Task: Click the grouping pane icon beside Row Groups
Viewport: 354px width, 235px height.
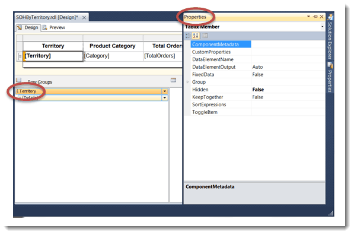Action: coord(19,80)
